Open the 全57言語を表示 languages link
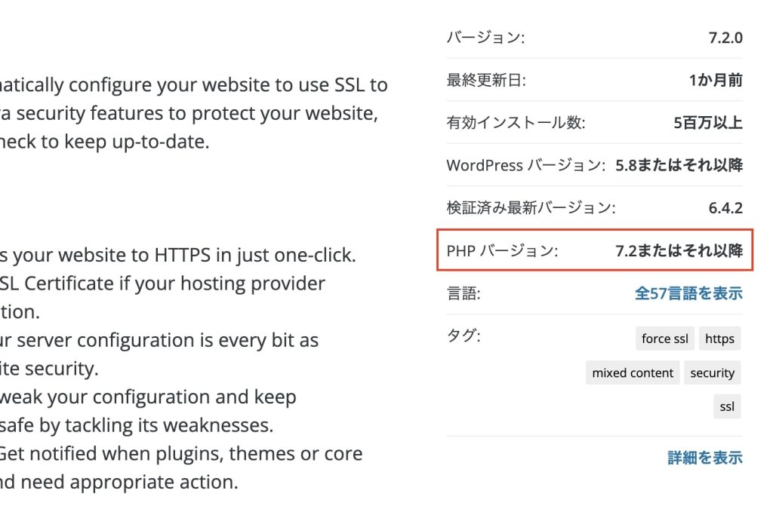Viewport: 773px width, 518px height. point(688,293)
